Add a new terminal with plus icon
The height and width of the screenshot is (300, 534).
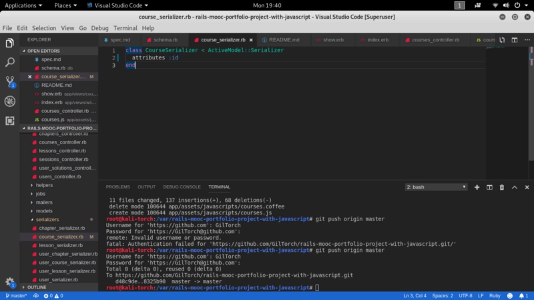point(477,187)
